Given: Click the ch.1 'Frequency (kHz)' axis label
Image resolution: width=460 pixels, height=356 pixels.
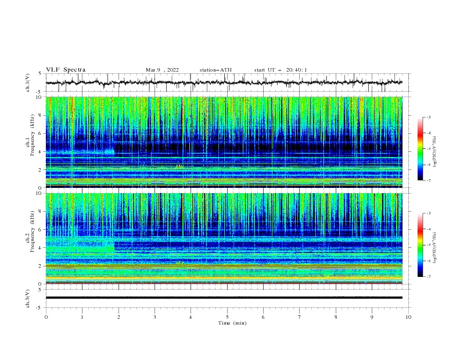Looking at the screenshot, I should (32, 136).
